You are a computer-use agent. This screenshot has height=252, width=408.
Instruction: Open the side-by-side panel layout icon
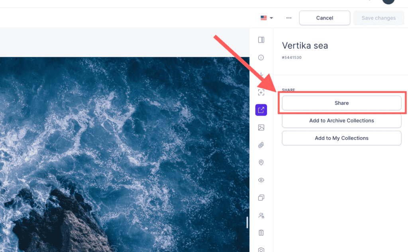click(x=261, y=40)
